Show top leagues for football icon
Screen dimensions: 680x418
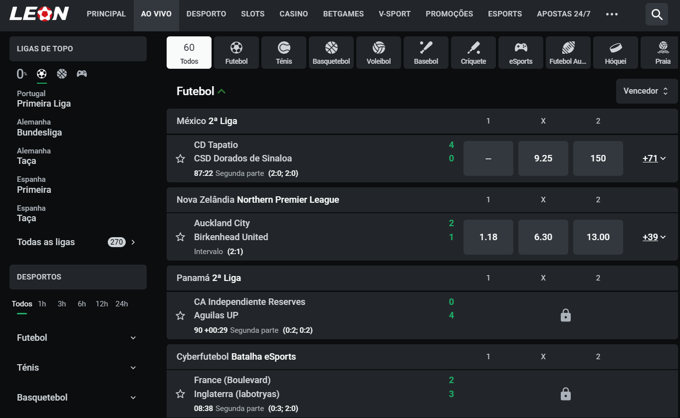(x=42, y=74)
